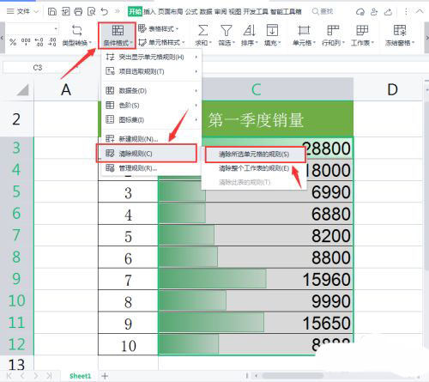
Task: Click the C3 name box field
Action: [x=37, y=68]
